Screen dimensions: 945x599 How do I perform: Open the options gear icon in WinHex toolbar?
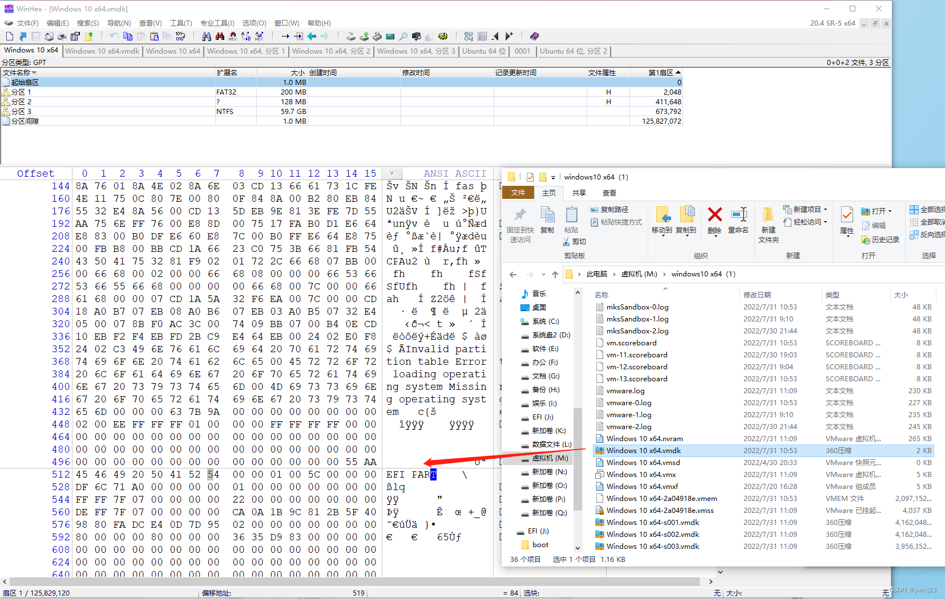pyautogui.click(x=443, y=36)
